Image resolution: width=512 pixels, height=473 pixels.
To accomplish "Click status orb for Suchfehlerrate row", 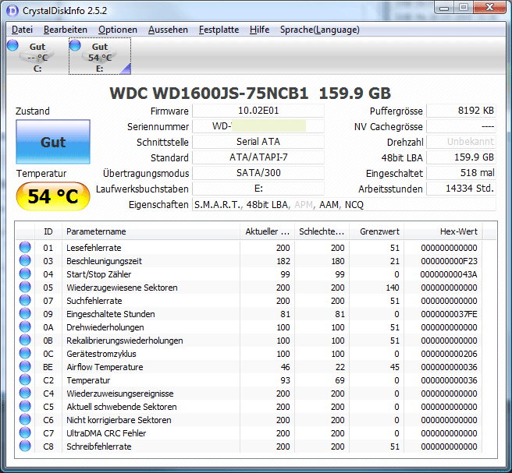I will coord(25,300).
